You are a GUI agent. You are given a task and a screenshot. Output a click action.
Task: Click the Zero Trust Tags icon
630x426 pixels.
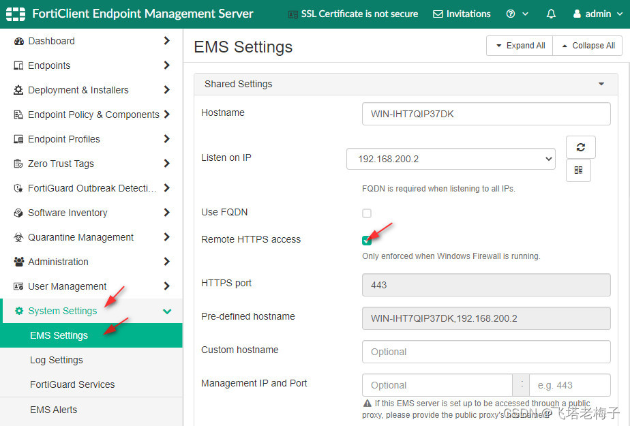[18, 164]
